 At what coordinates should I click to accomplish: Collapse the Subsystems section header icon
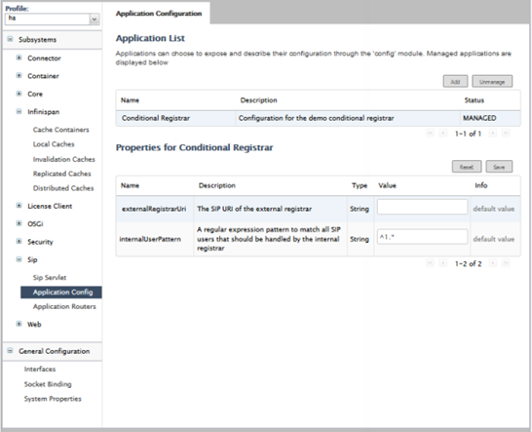[10, 39]
